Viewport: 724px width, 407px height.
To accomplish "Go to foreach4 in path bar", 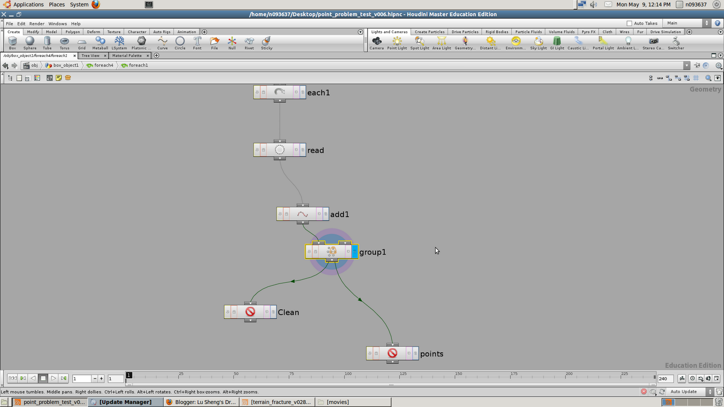I will pos(100,65).
